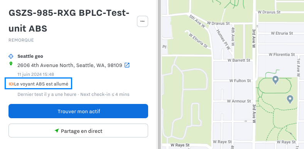Click the external link icon beside address

tap(127, 65)
